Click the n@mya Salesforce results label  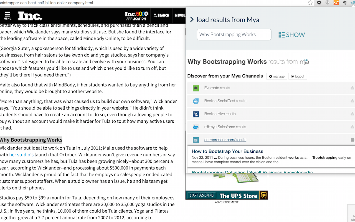point(225,127)
